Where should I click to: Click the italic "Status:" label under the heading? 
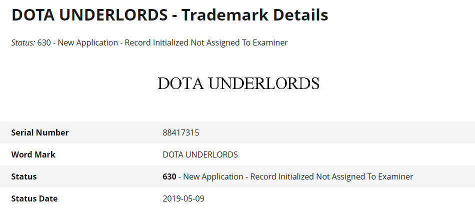pos(23,42)
